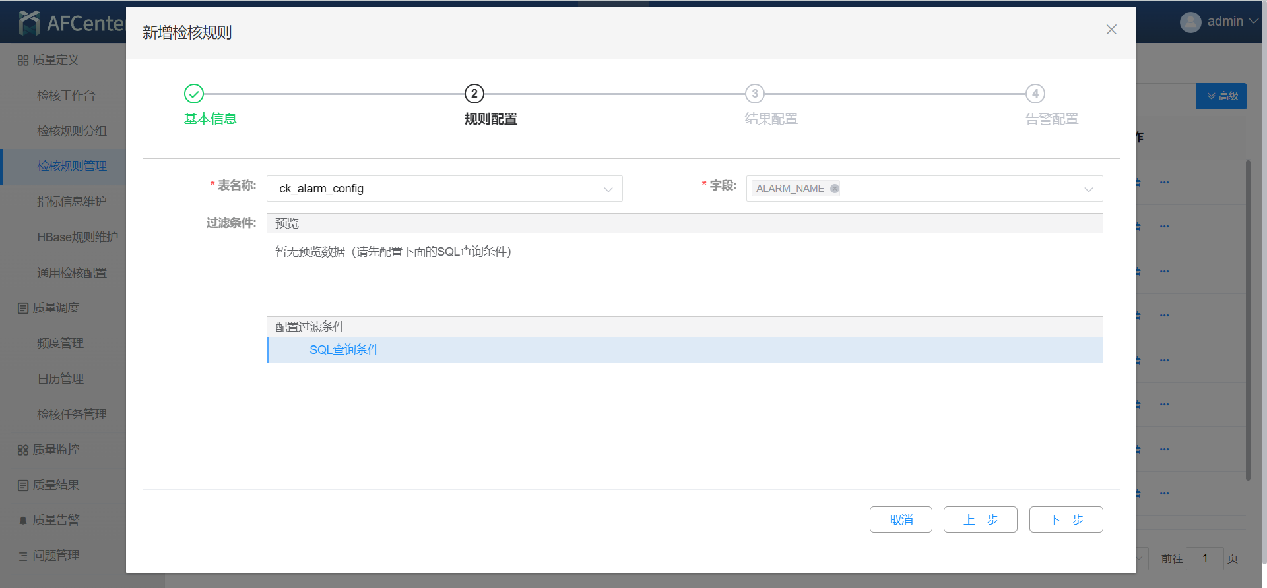This screenshot has height=588, width=1267.
Task: Click the admin user avatar icon
Action: point(1190,22)
